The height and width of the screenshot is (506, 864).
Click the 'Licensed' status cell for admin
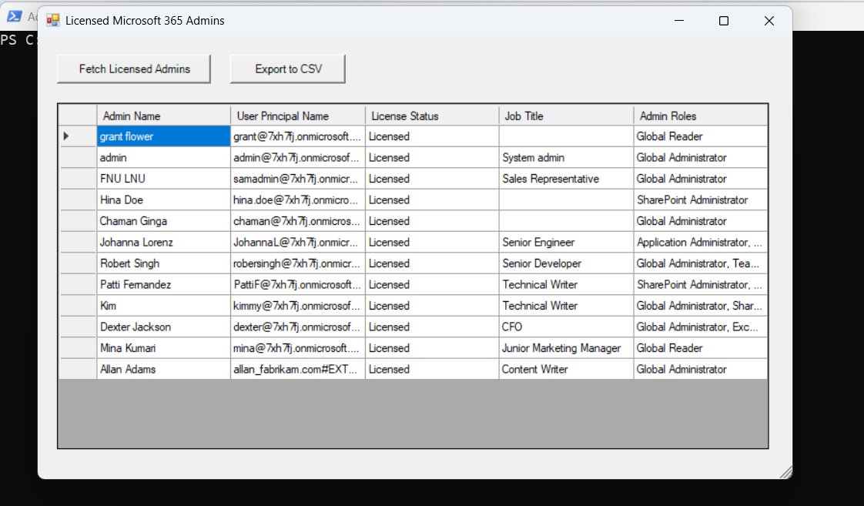(432, 158)
